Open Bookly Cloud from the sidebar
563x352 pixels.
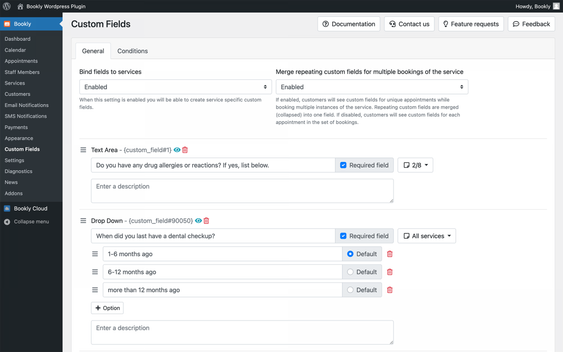(x=31, y=208)
